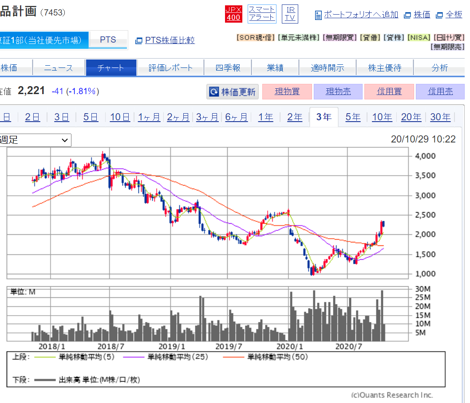Select the 3ヶ月 chart period
470x403 pixels.
207,117
